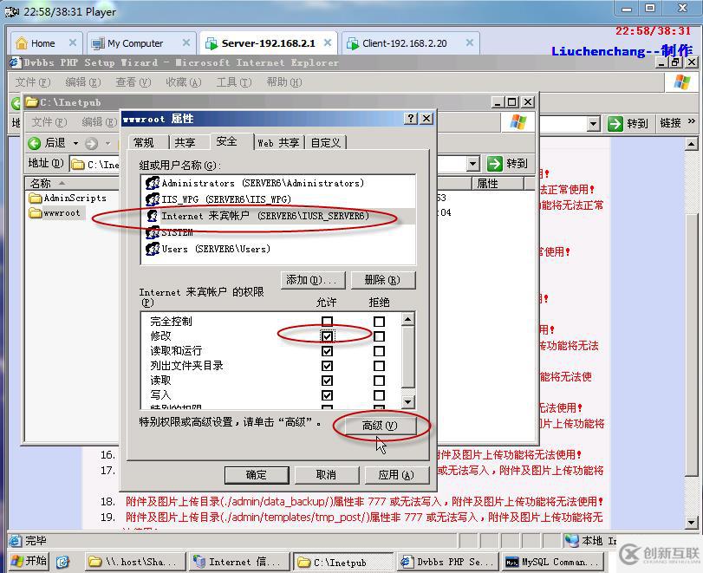Switch to Internet 信... taskbar item
This screenshot has width=703, height=573.
[x=238, y=562]
